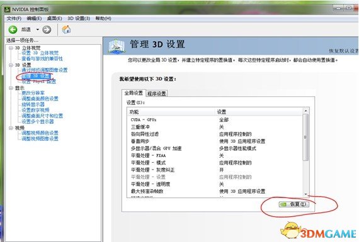Select the 垂直同步 row

(215, 141)
